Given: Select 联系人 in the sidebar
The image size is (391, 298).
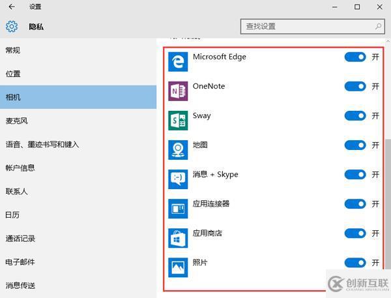Looking at the screenshot, I should point(78,192).
